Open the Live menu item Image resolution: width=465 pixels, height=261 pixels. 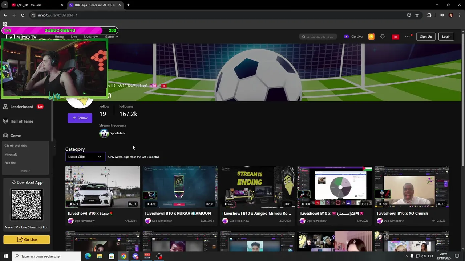[74, 37]
